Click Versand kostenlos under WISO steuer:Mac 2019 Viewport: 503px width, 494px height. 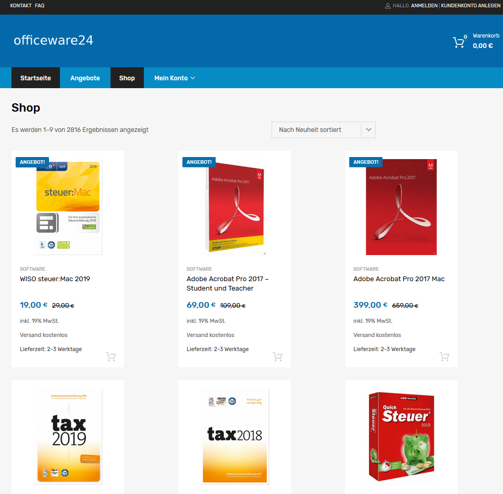(x=44, y=335)
